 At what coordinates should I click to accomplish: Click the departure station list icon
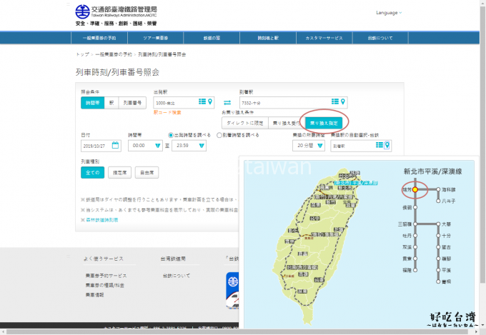(x=202, y=102)
